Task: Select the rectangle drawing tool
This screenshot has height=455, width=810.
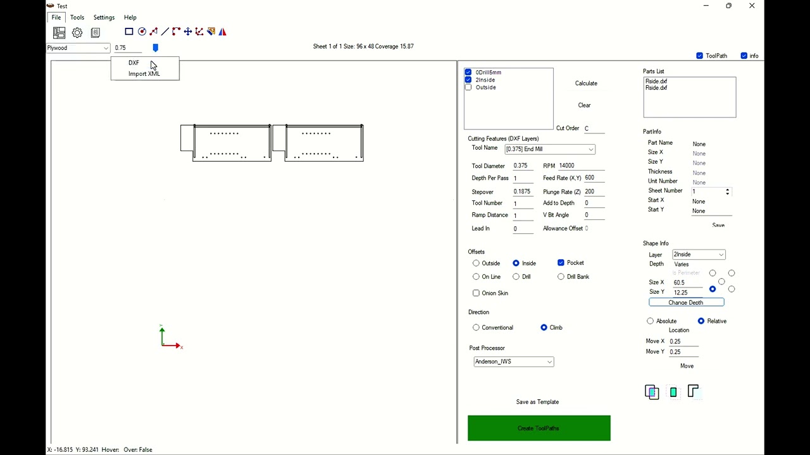Action: (x=129, y=32)
